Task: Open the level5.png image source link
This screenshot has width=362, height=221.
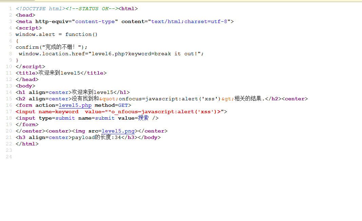Action: point(118,131)
